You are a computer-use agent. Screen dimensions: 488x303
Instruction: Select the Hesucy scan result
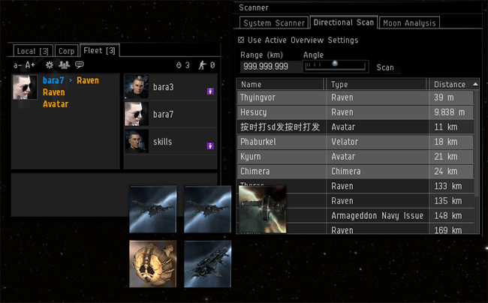click(x=355, y=112)
